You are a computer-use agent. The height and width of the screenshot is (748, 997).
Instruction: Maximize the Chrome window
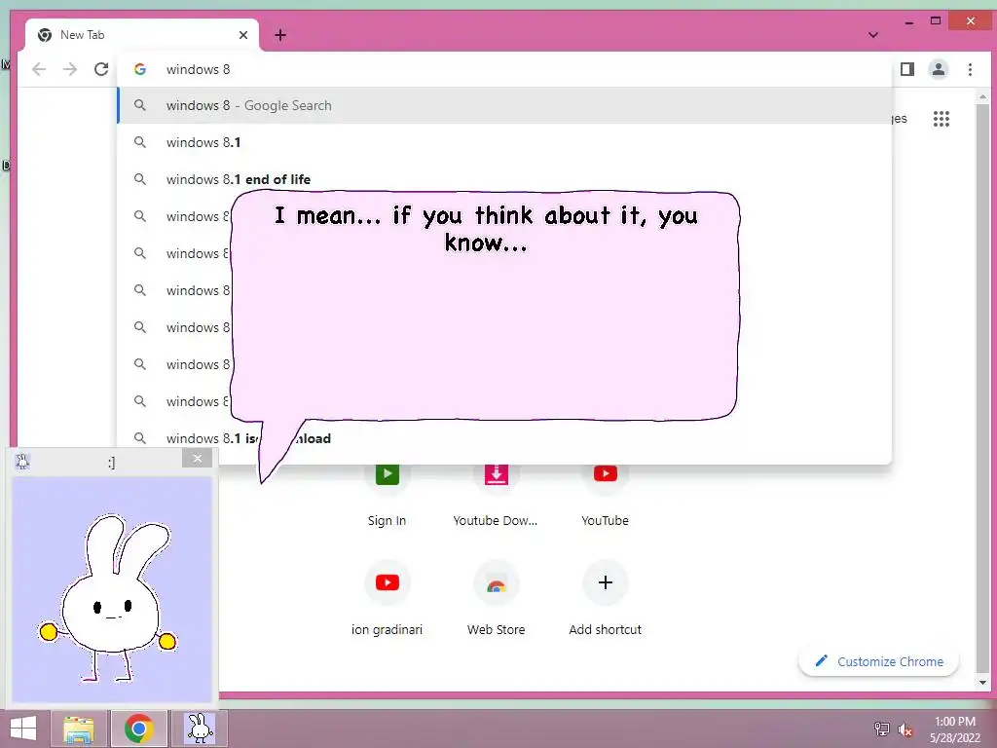coord(936,21)
